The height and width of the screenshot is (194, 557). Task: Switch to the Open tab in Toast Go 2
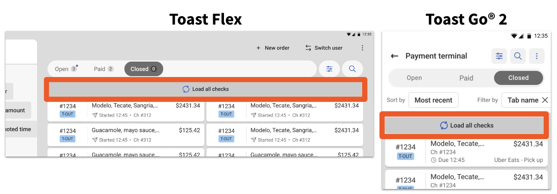point(414,78)
